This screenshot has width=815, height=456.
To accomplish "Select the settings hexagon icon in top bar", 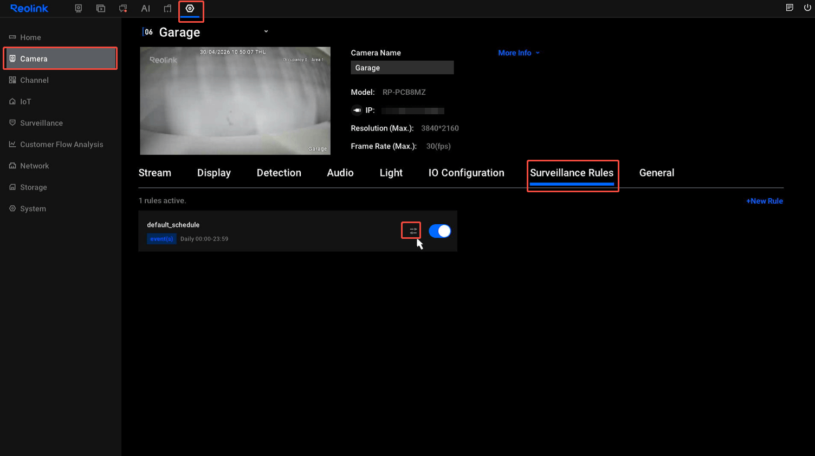I will pyautogui.click(x=190, y=9).
